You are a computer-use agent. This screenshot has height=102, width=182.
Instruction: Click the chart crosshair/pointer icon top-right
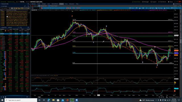(x=175, y=10)
